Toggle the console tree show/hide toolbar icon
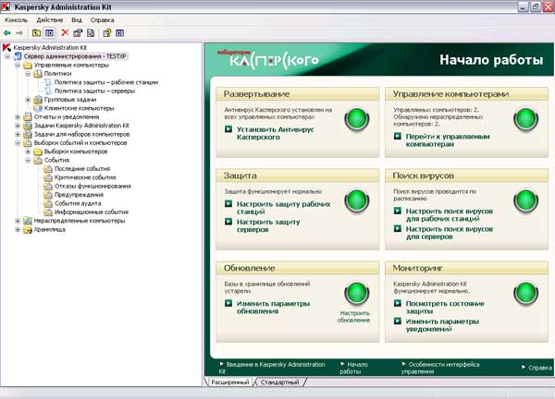Viewport: 555px width, 399px height. point(49,32)
